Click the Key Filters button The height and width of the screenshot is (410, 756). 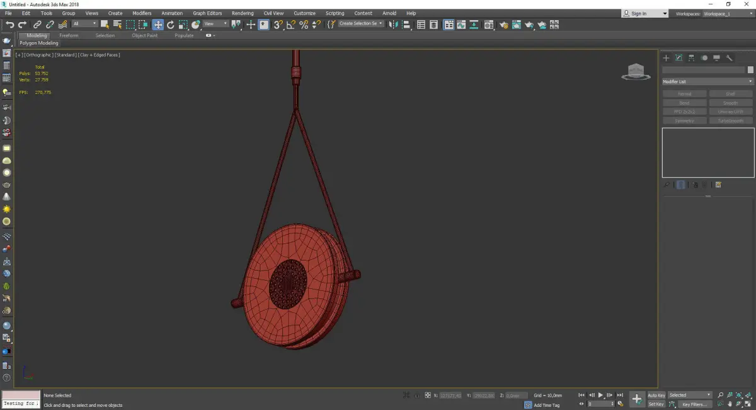pyautogui.click(x=694, y=404)
